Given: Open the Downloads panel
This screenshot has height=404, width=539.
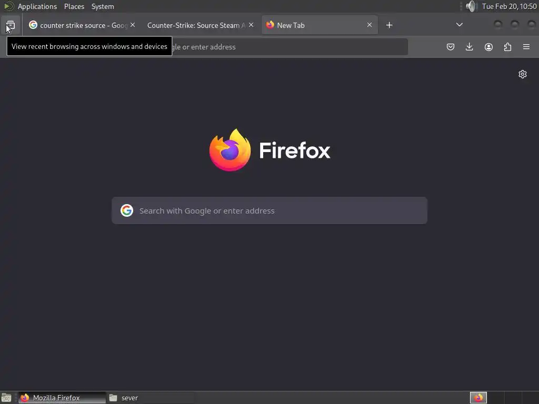Looking at the screenshot, I should [x=469, y=47].
